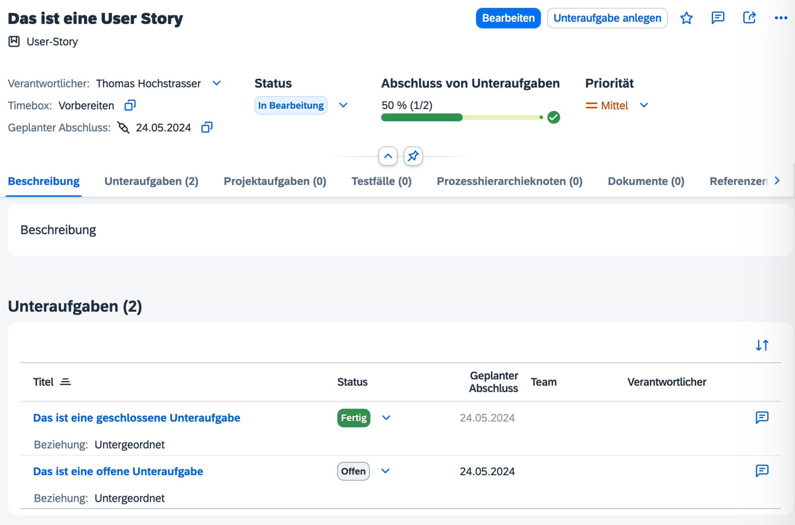This screenshot has height=525, width=795.
Task: Copy the Timebox value using the copy icon
Action: coord(130,105)
